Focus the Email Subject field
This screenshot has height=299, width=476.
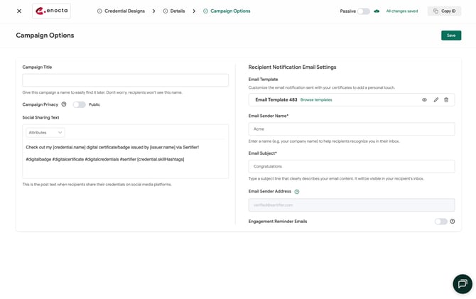click(x=352, y=166)
